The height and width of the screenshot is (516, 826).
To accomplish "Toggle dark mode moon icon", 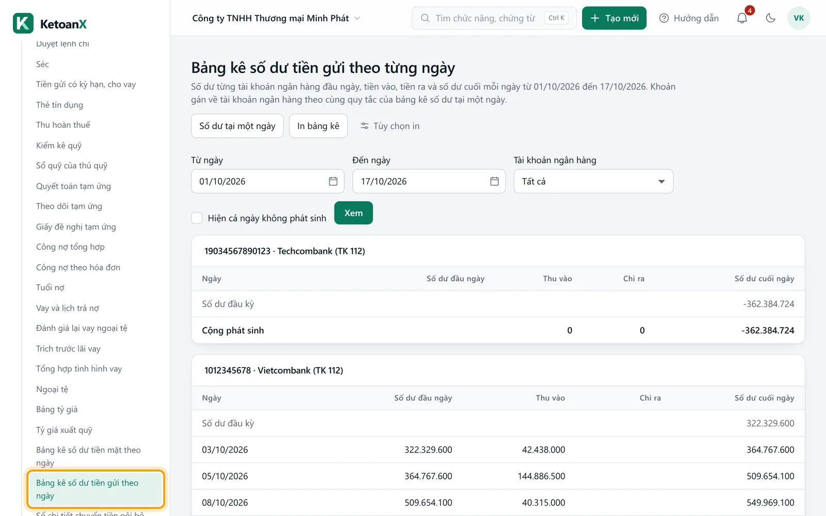I will pyautogui.click(x=771, y=18).
